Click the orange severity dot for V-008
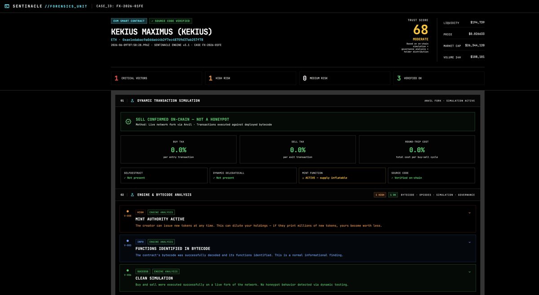 128,211
